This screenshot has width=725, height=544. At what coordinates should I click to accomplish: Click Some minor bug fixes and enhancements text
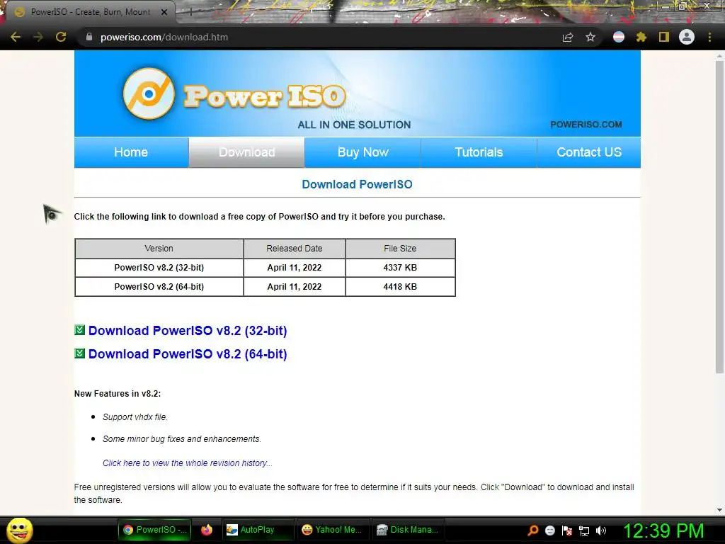(182, 439)
